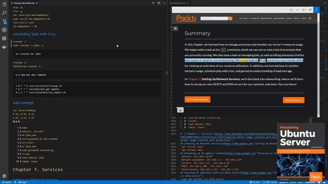Click the Mastering Ubuntu Server book cover
Screen dimensions: 328x184
click(x=301, y=152)
